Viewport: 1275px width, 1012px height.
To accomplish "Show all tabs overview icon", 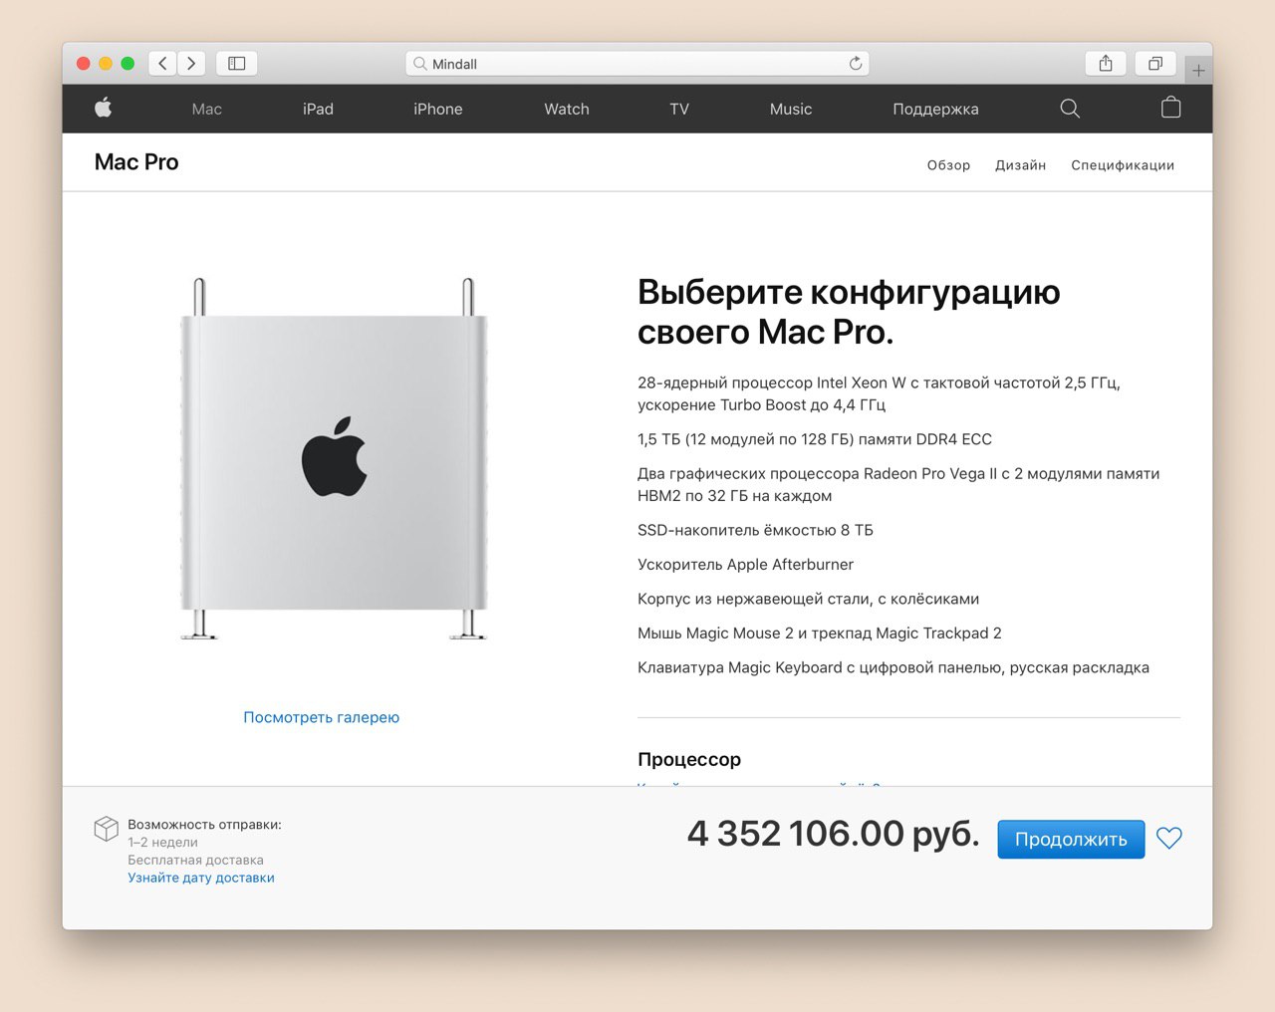I will [x=1155, y=64].
